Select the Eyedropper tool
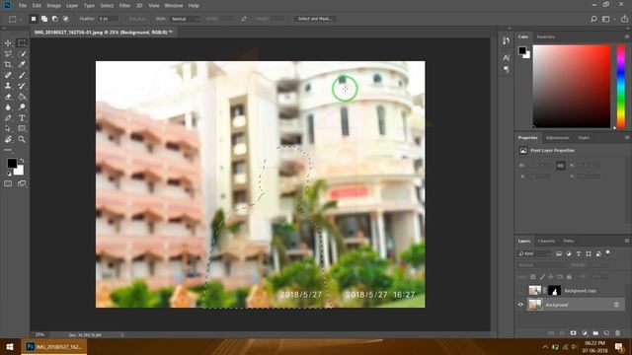This screenshot has width=632, height=355. [x=22, y=64]
